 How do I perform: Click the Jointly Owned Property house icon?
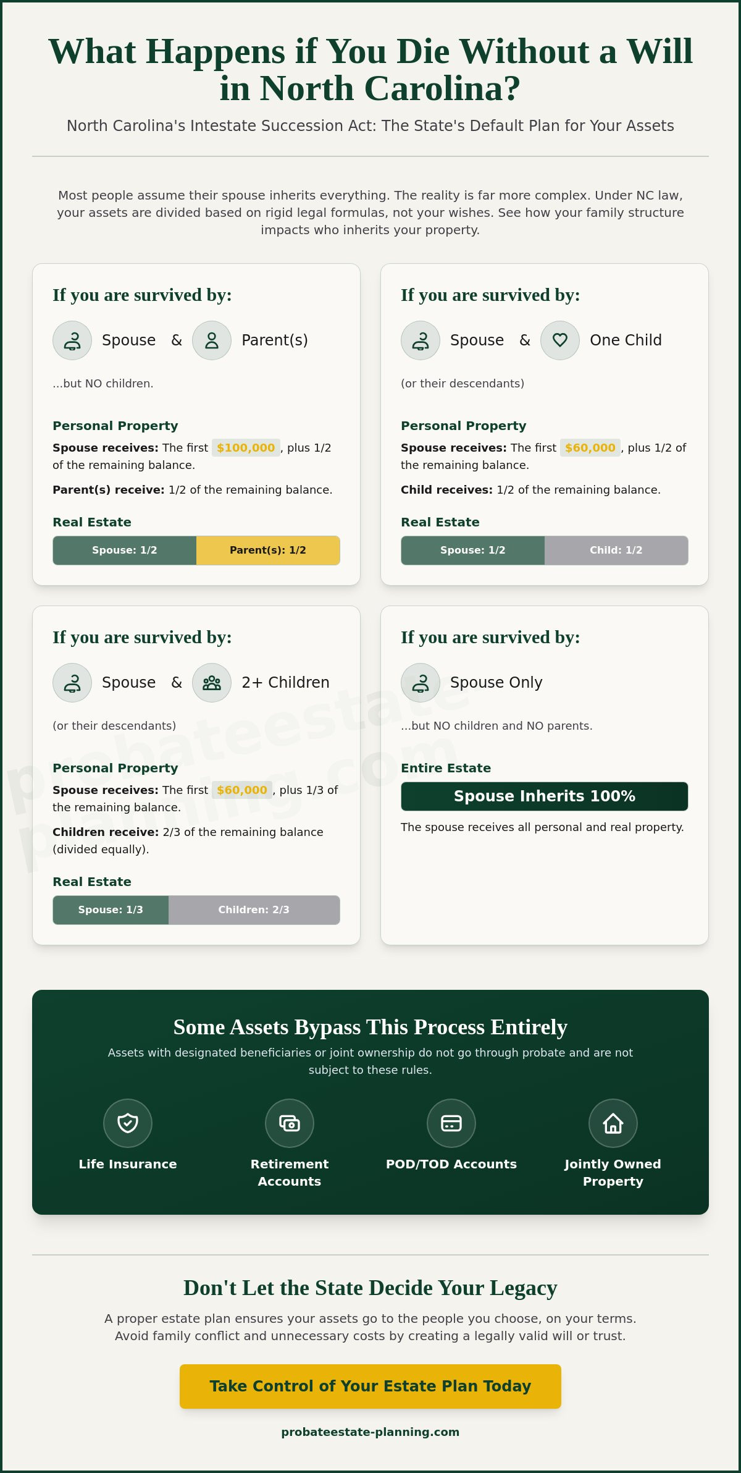click(x=613, y=1123)
